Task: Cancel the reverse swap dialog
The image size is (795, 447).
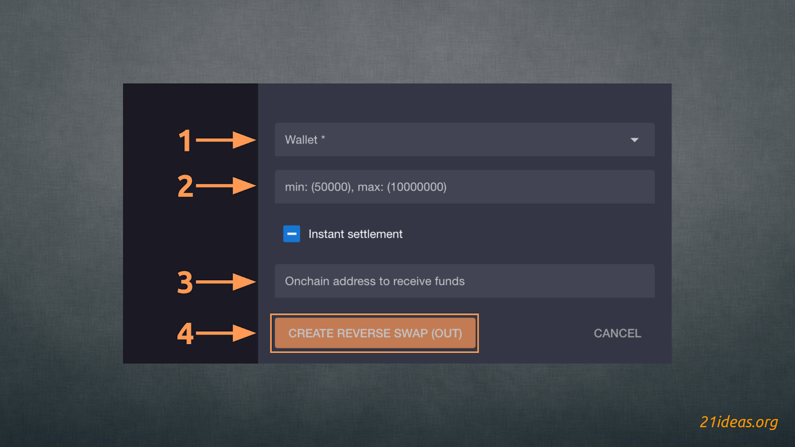Action: click(617, 333)
